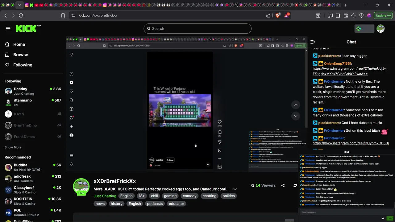Go to Home in the sidebar
The image size is (395, 222).
coord(19,44)
